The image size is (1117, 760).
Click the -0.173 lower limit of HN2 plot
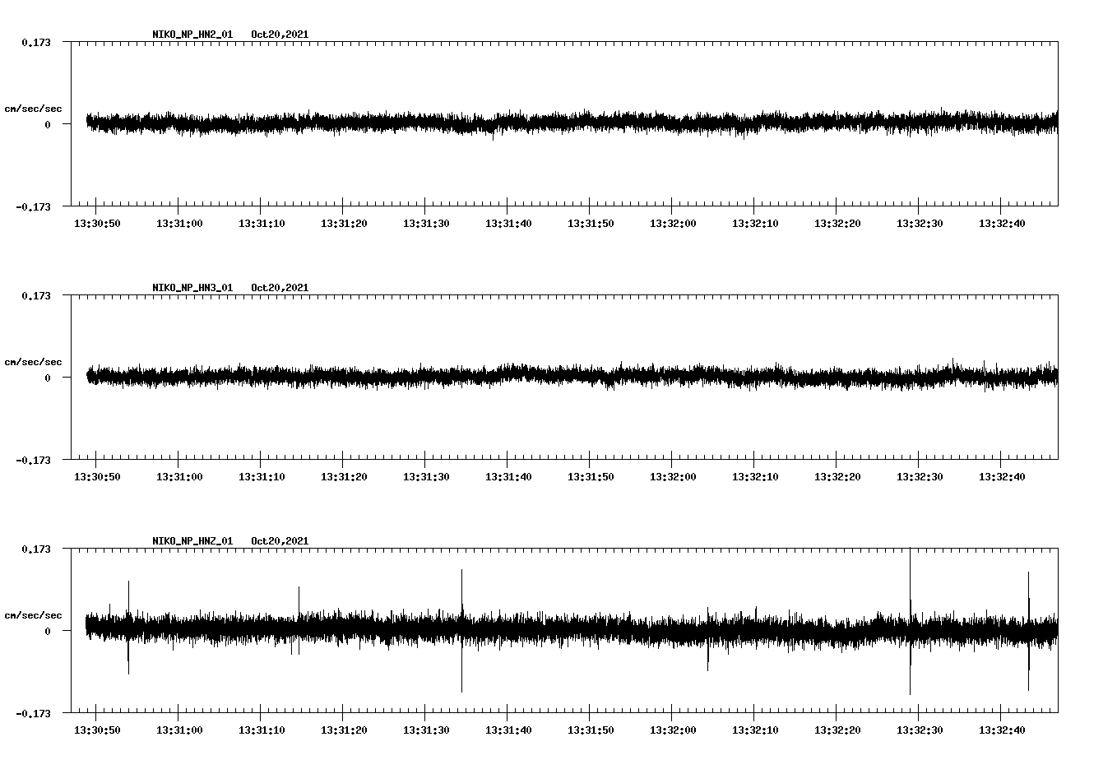(x=33, y=206)
